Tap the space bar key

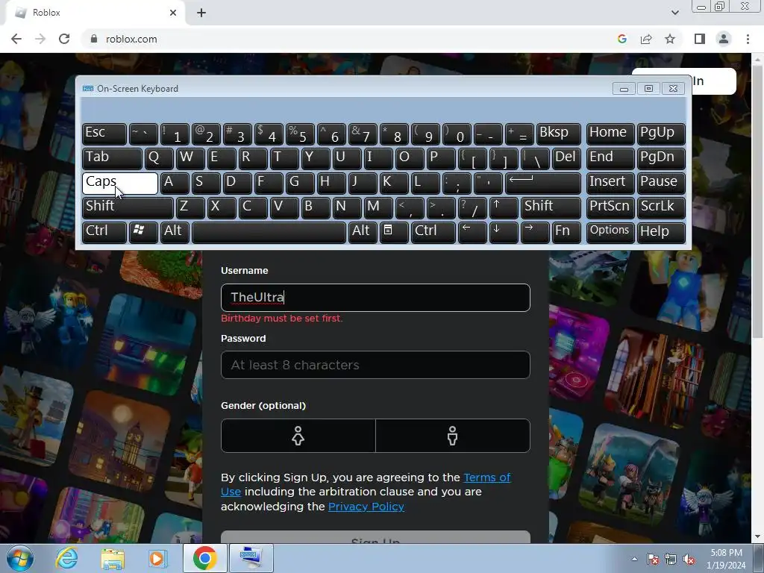(269, 231)
